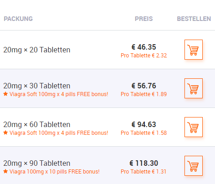
Task: Click star icon beside 60 Tabletten bonus
Action: [x=5, y=133]
